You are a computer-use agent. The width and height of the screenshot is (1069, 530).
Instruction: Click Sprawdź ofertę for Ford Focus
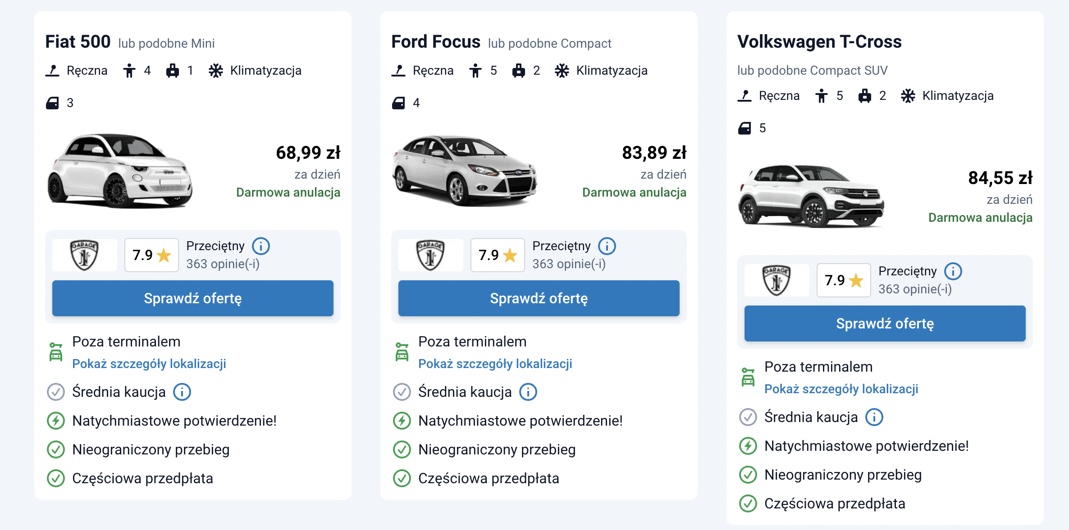(539, 298)
